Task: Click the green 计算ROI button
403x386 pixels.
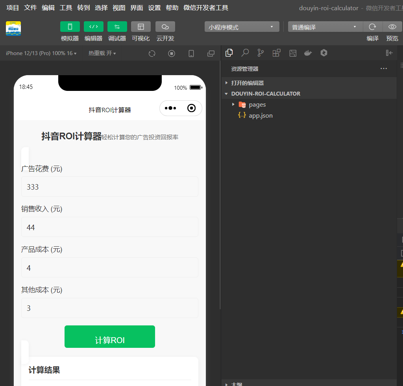Action: tap(110, 337)
